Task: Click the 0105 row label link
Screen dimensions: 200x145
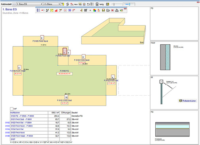Action: (8, 132)
